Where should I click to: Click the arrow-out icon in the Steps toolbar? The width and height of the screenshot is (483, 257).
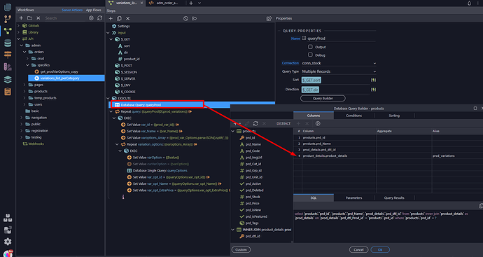pyautogui.click(x=195, y=18)
